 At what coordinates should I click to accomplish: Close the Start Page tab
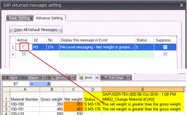(x=128, y=78)
